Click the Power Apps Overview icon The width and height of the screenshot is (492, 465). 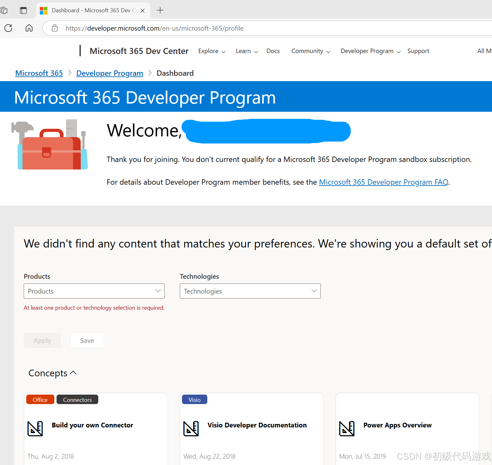347,429
